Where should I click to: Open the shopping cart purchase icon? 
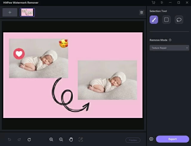coord(153,3)
